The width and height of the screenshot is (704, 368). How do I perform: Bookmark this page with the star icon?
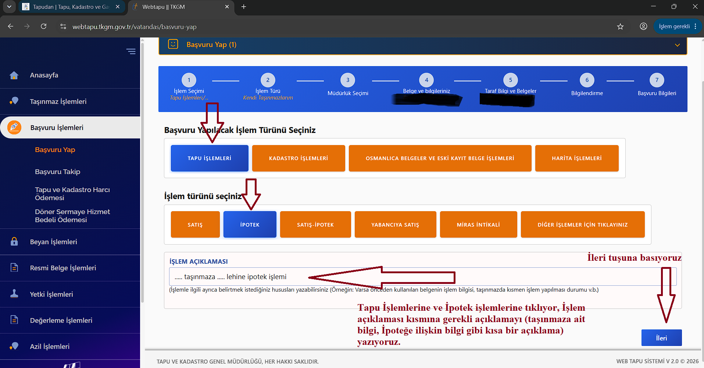pos(621,26)
